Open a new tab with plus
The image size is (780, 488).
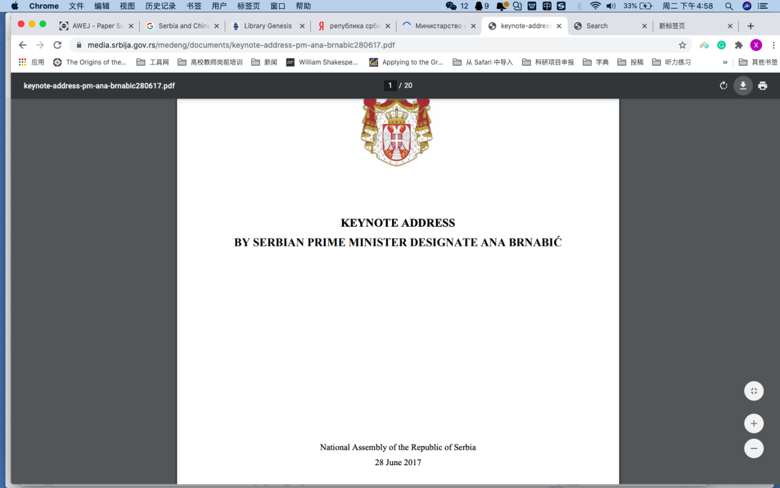(750, 26)
